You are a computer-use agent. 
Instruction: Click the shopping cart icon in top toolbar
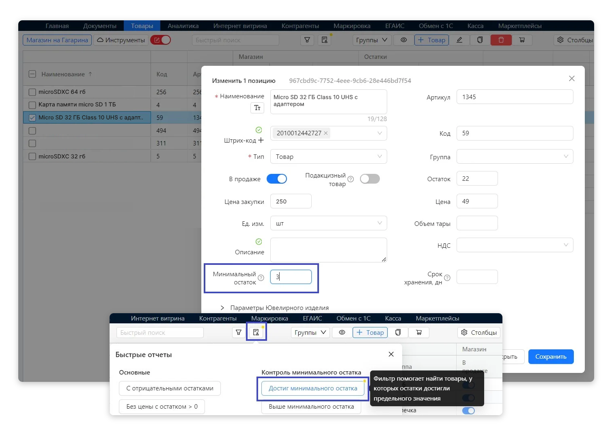(522, 40)
